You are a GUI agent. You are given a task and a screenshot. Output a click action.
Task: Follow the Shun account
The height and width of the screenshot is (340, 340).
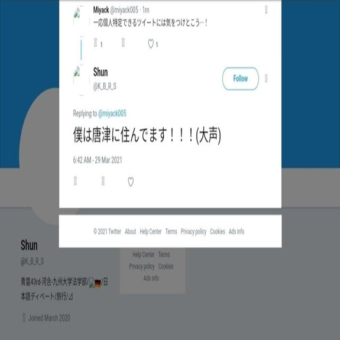[x=241, y=79]
